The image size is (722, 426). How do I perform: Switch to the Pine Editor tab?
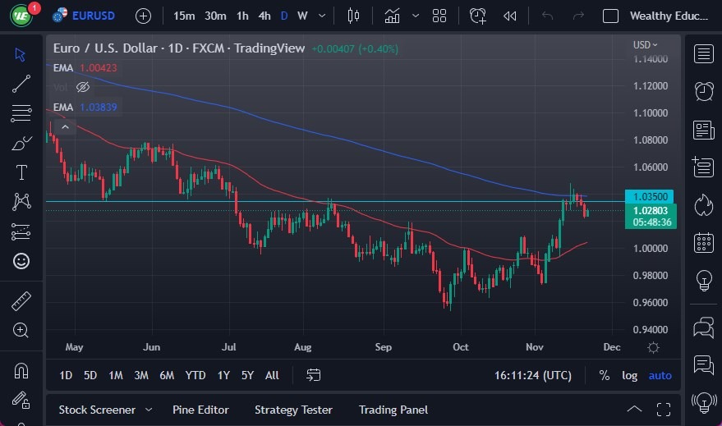(200, 410)
